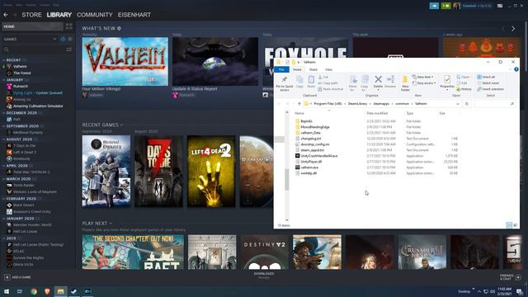This screenshot has width=528, height=297.
Task: Click the Explorer vertical scrollbar thumb
Action: coord(287,179)
